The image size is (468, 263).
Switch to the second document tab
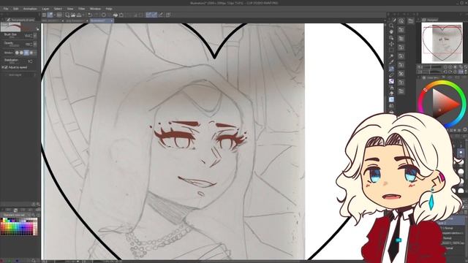[x=77, y=20]
